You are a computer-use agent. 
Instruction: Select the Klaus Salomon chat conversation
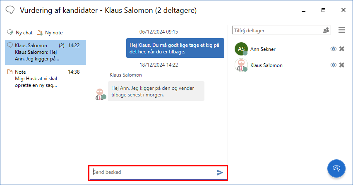coord(45,52)
